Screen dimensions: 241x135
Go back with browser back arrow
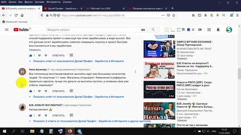[x=4, y=15]
